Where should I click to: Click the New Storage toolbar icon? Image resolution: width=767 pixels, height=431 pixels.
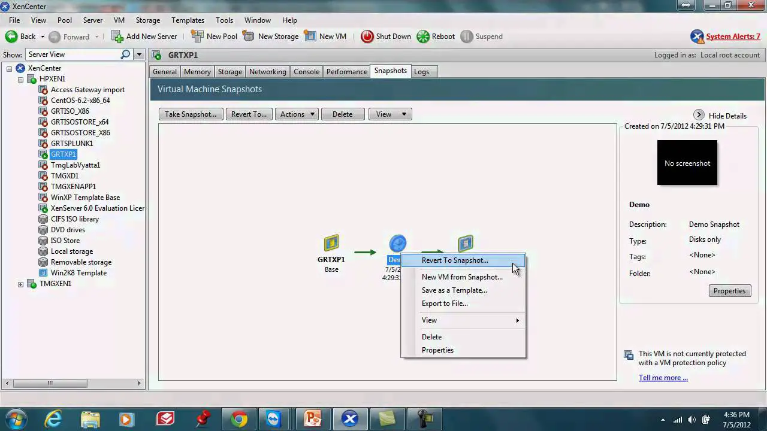pyautogui.click(x=248, y=37)
